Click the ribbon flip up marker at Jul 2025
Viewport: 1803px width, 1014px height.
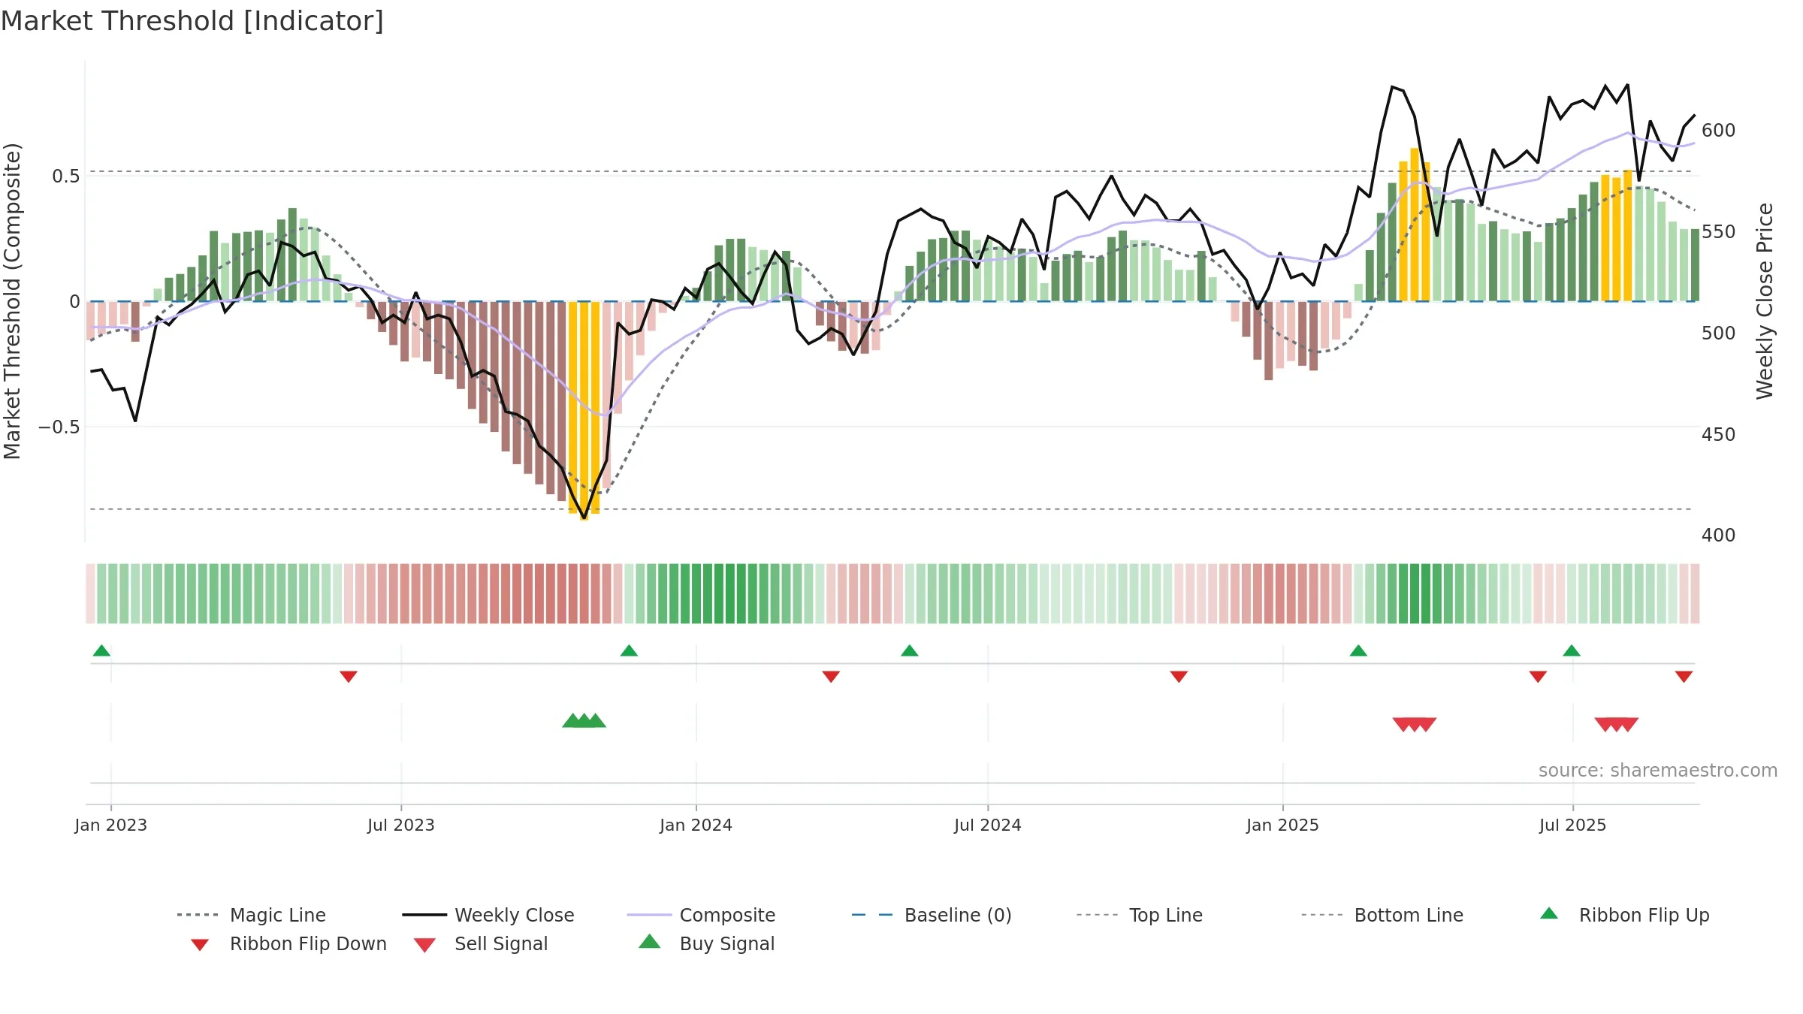1572,650
